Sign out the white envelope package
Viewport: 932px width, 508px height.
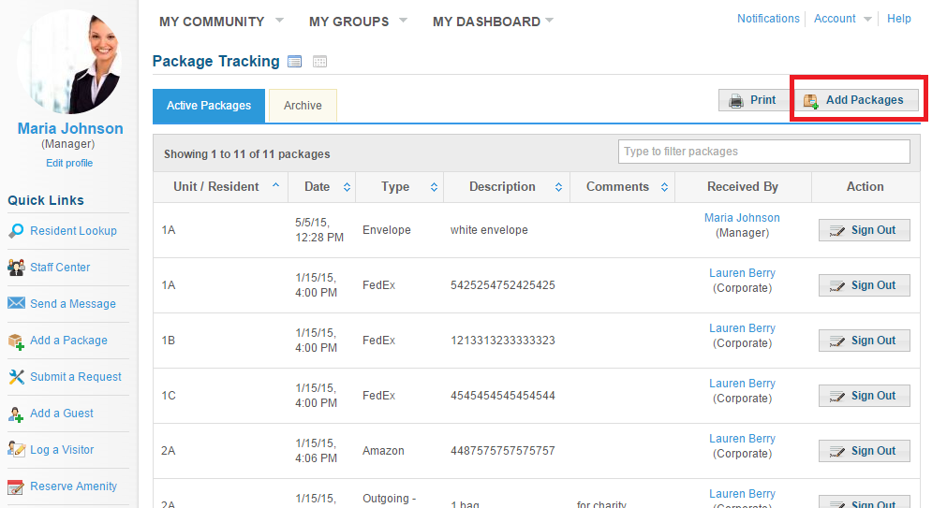tap(865, 230)
